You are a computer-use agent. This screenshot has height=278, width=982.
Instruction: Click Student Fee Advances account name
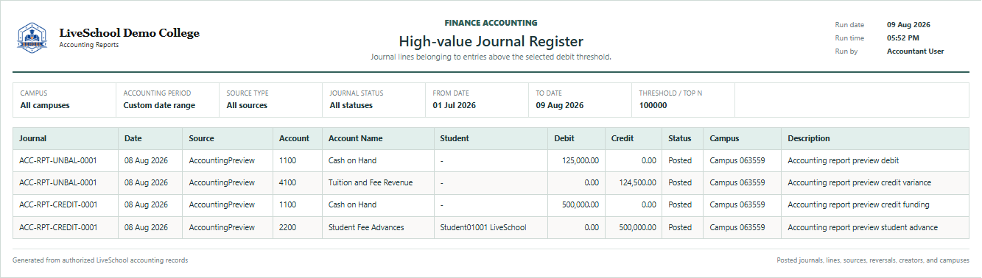(x=366, y=227)
